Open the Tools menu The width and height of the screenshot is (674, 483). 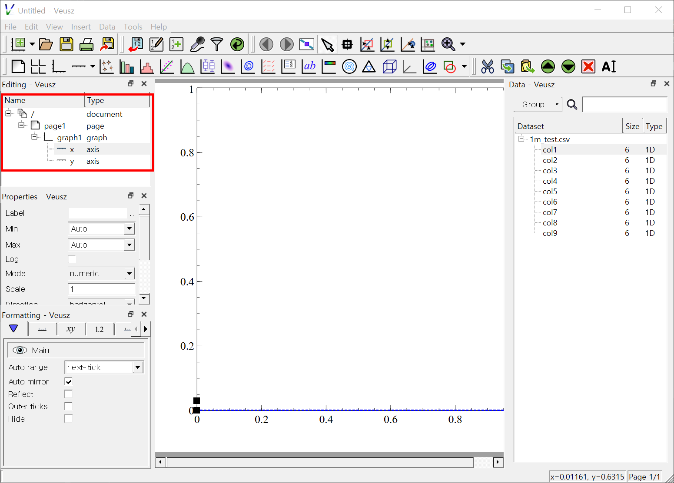tap(133, 27)
